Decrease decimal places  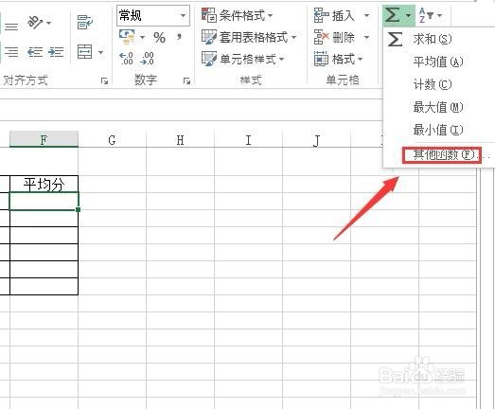pyautogui.click(x=147, y=59)
